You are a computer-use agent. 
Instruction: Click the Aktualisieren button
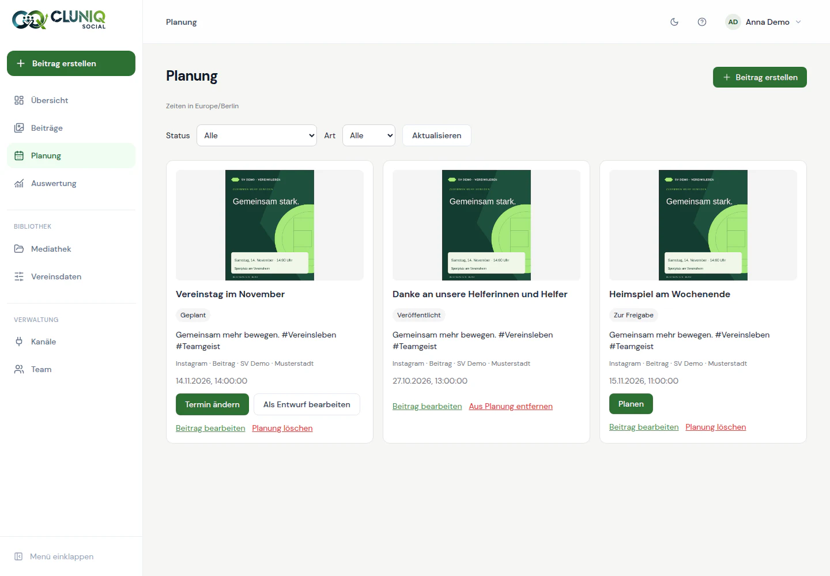point(437,135)
